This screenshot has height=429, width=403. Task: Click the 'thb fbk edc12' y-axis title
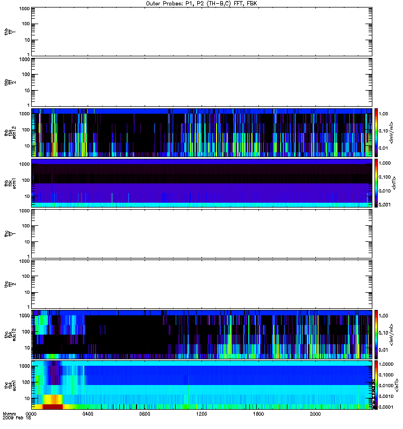click(10, 132)
